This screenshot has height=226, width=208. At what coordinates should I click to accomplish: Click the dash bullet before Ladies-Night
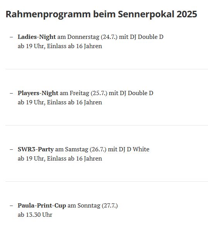click(x=11, y=37)
